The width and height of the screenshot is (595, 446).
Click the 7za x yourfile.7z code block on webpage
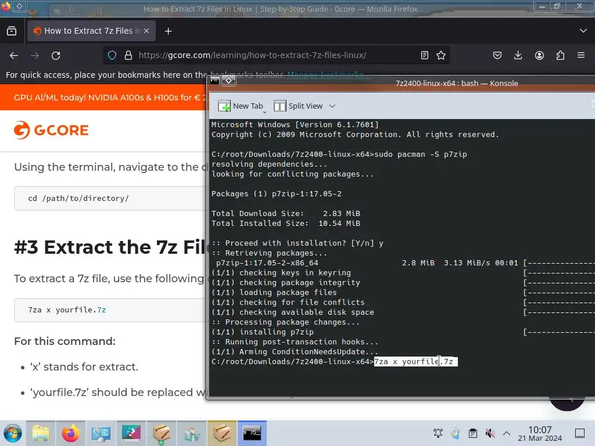click(110, 310)
